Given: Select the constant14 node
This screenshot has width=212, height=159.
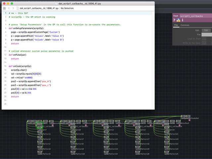Looking at the screenshot, I should pos(167,128).
